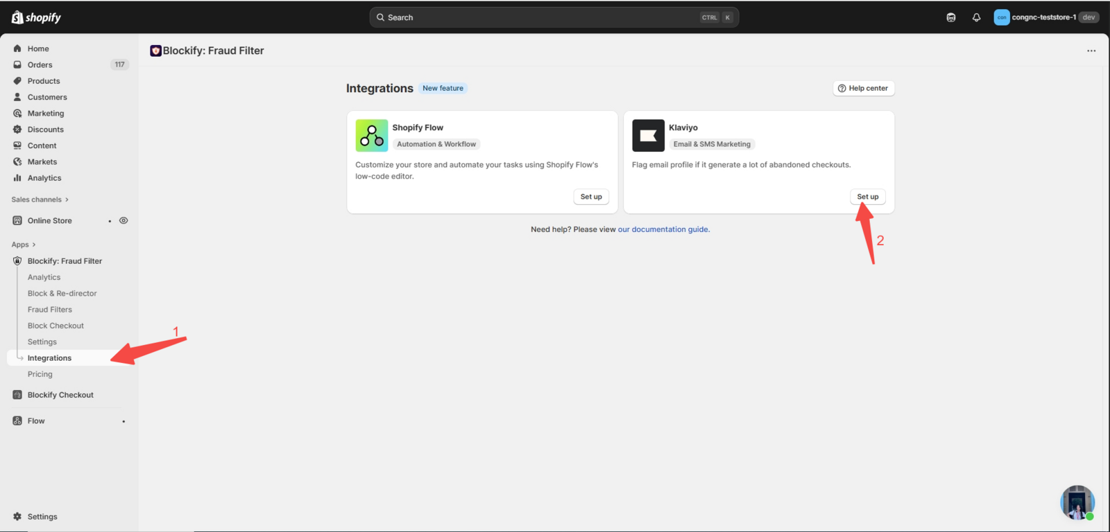Image resolution: width=1110 pixels, height=532 pixels.
Task: Click the dev badge on the store name
Action: tap(1089, 17)
